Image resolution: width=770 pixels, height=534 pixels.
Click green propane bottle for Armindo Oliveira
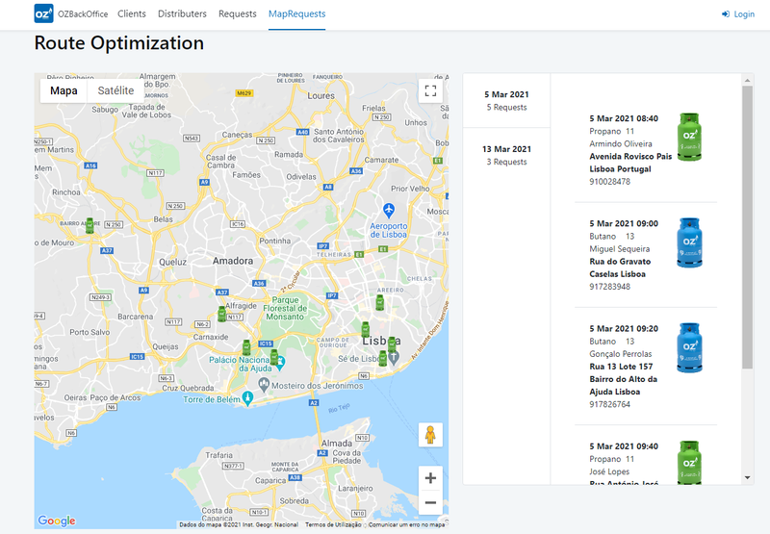(689, 137)
